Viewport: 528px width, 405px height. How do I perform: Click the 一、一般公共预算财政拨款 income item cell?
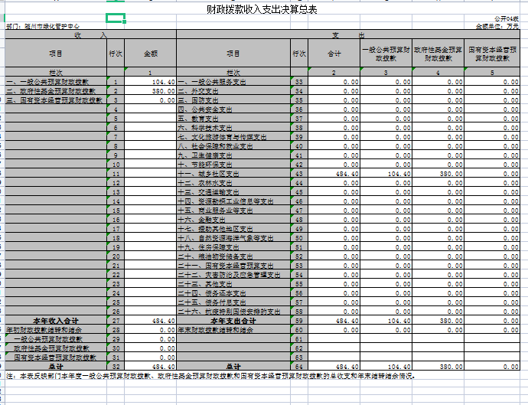pyautogui.click(x=56, y=82)
